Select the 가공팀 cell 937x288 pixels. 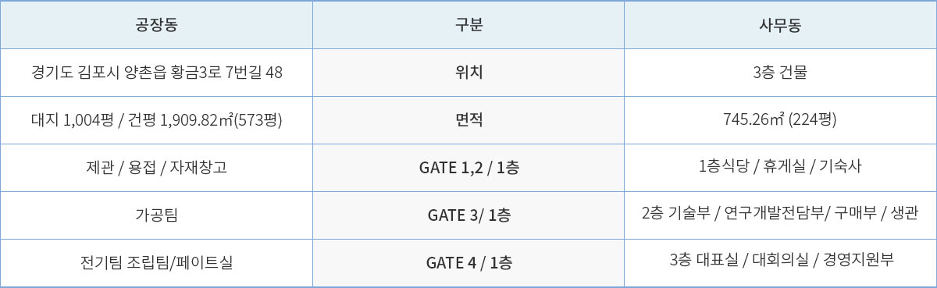(x=156, y=215)
